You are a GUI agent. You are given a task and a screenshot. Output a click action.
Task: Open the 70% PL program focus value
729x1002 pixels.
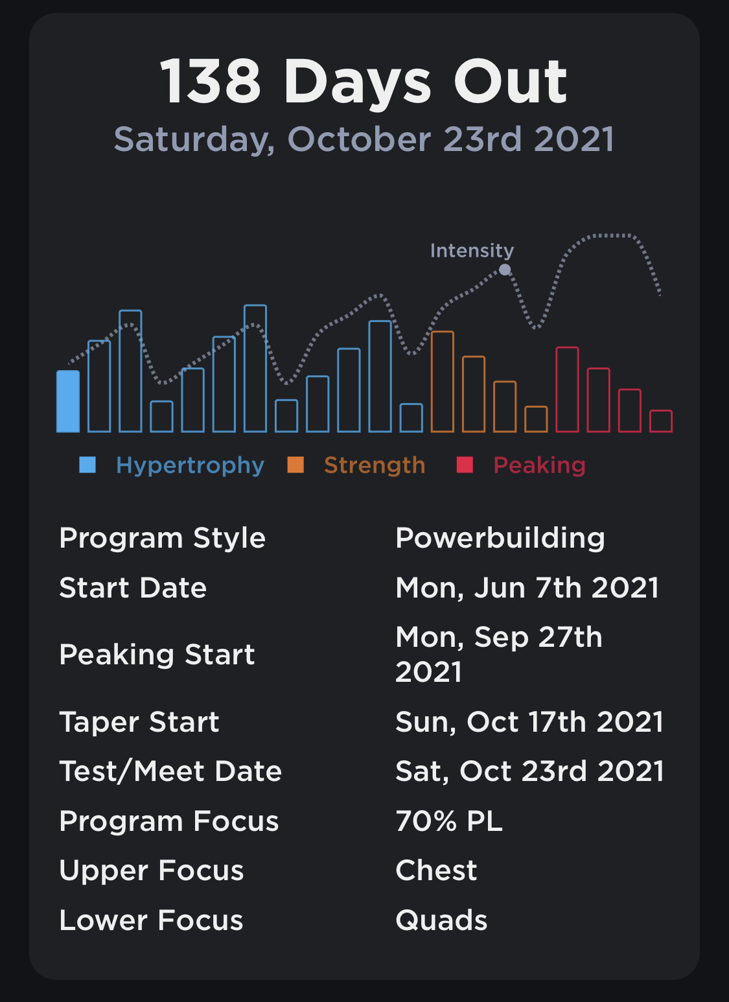tap(449, 821)
